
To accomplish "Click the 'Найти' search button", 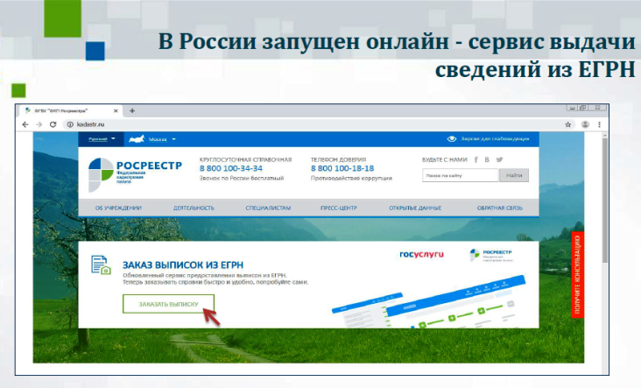I will pyautogui.click(x=514, y=175).
